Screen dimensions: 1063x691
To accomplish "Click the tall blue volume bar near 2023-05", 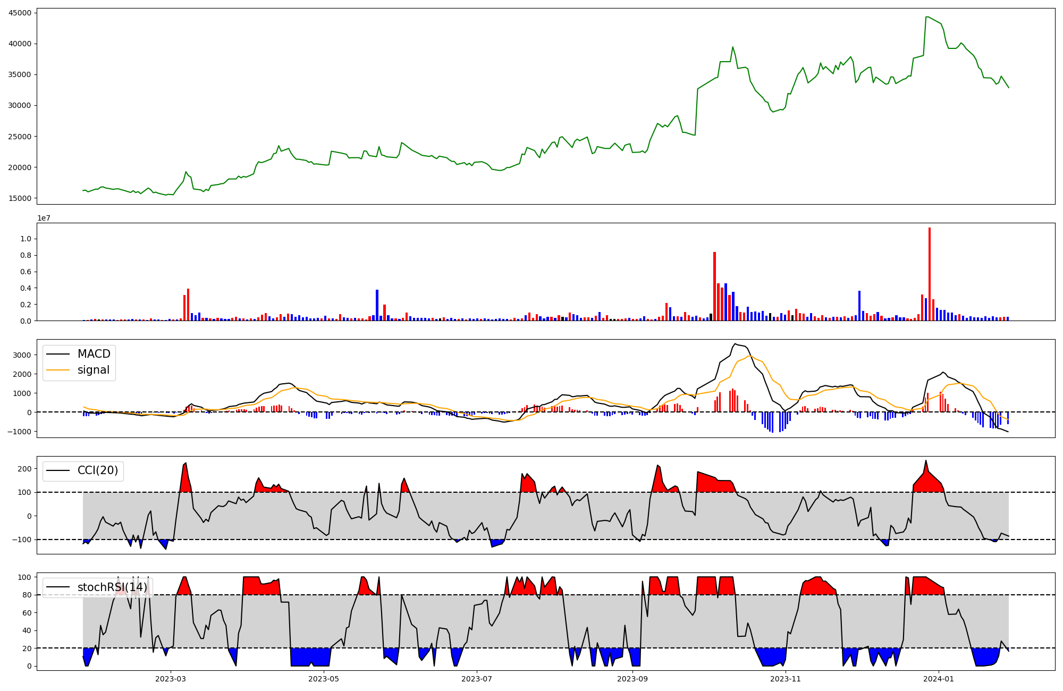I will 377,305.
